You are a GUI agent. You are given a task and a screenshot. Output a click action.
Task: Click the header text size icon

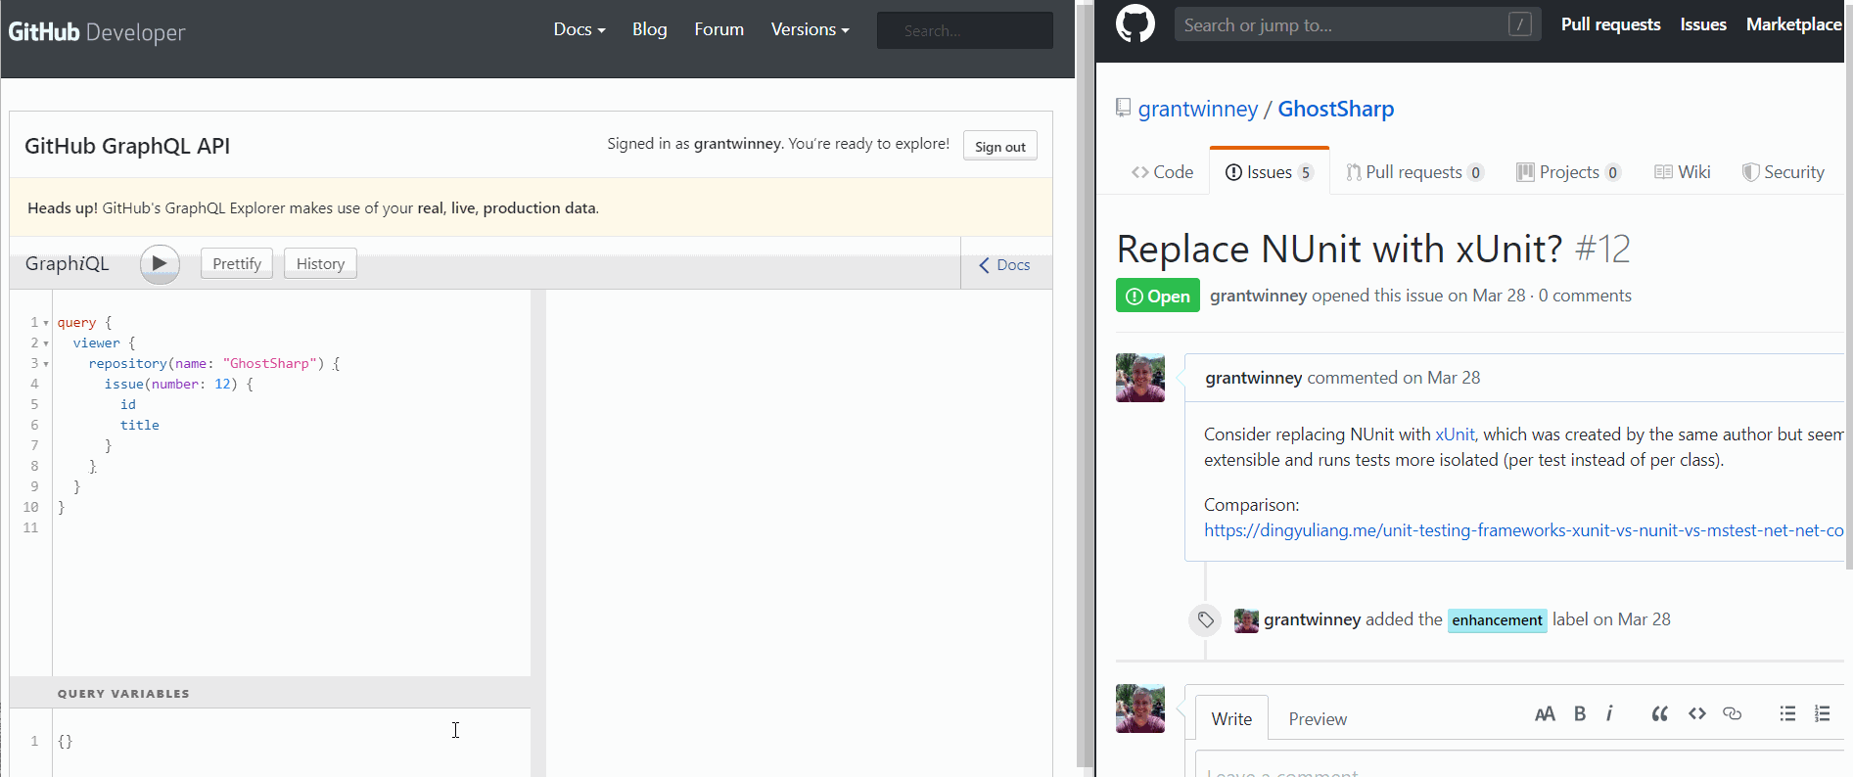pos(1545,714)
